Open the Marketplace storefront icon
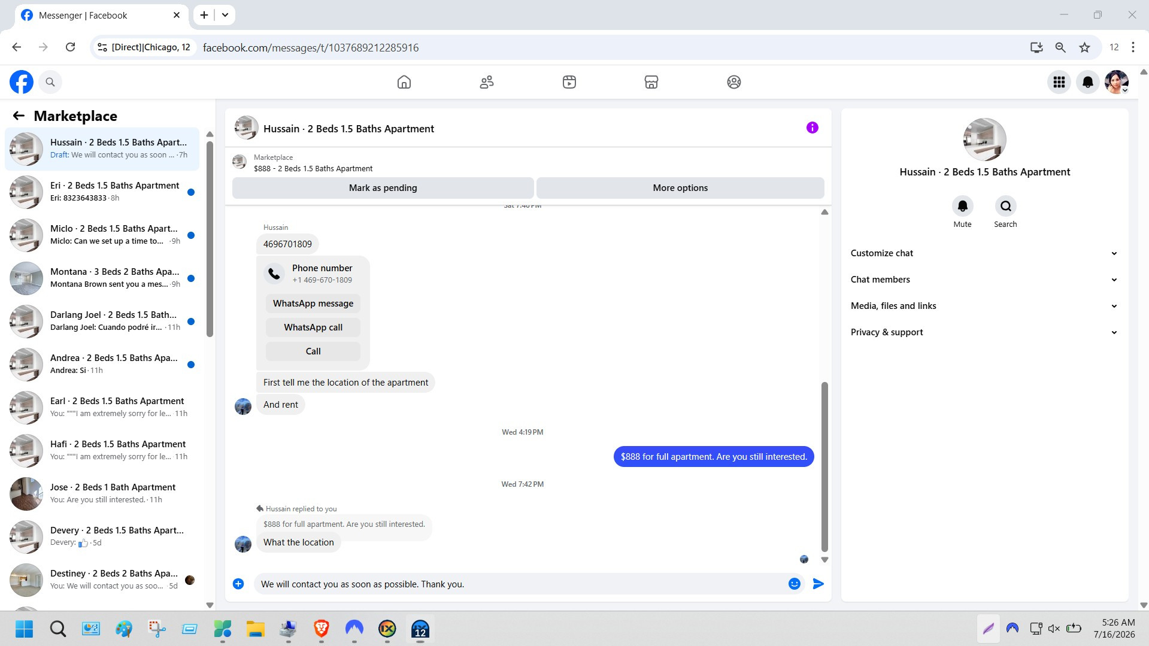The image size is (1149, 646). pos(651,82)
